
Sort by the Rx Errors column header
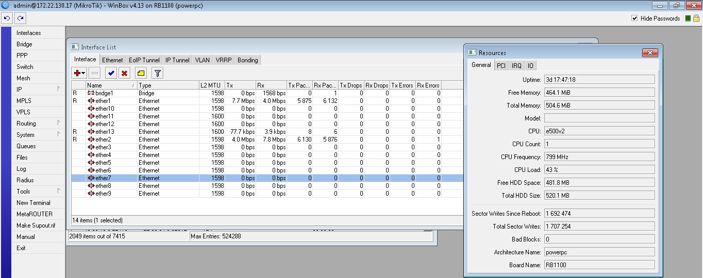(428, 85)
